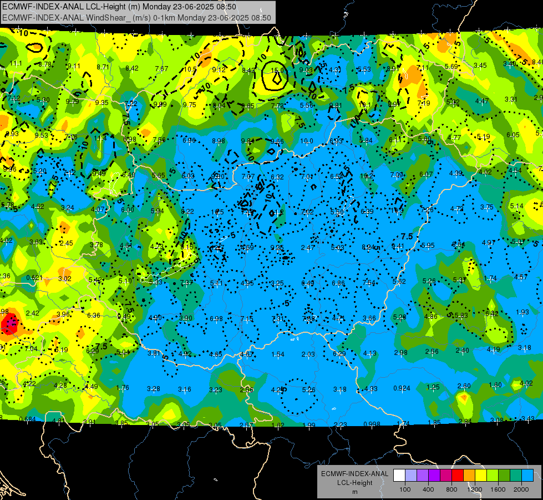Click the sky blue legend swatch
543x500 pixels.
click(527, 475)
